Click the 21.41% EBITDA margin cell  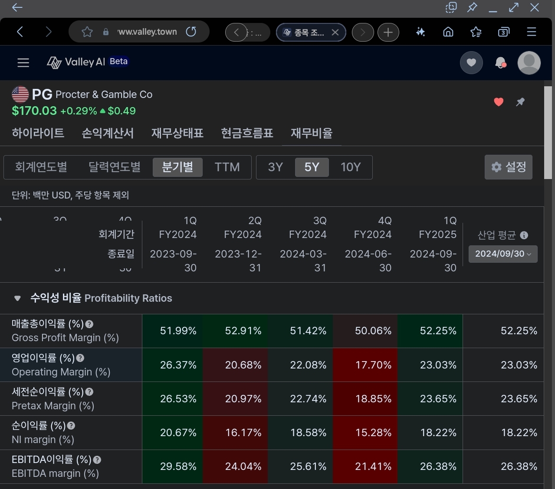tap(365, 466)
